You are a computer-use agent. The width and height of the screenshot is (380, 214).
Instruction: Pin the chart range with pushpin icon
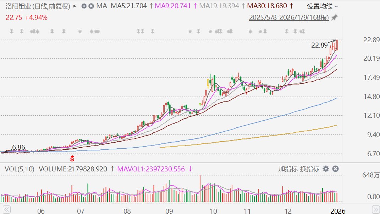[335, 17]
